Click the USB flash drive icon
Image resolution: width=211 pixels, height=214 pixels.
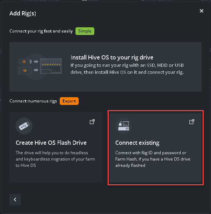pos(24,126)
